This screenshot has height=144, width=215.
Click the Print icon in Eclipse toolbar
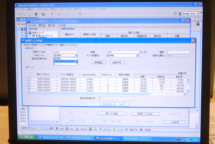pos(29,14)
